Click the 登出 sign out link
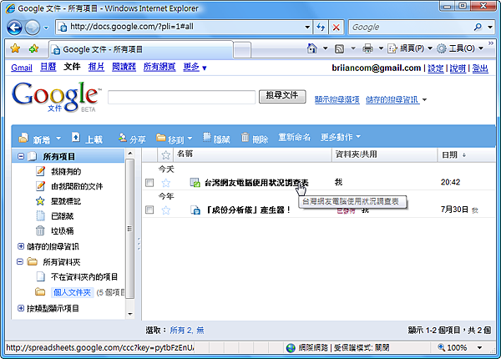Viewport: 501px width, 359px height. pyautogui.click(x=480, y=68)
